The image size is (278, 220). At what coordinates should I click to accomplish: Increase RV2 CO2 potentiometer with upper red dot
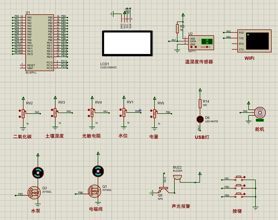(20, 111)
